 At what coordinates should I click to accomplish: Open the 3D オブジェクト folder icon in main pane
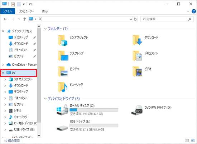tap(63, 40)
